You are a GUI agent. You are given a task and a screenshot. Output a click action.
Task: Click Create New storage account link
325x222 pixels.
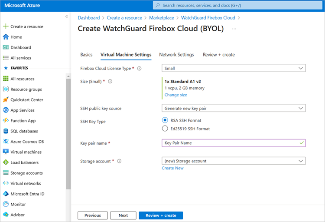pyautogui.click(x=172, y=168)
